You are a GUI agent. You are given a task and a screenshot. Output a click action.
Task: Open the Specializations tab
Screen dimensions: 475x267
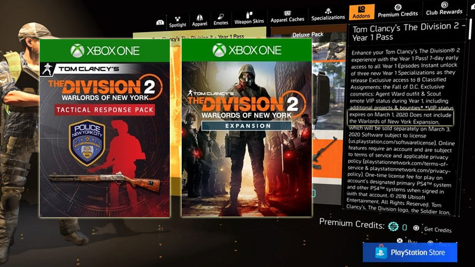pyautogui.click(x=328, y=14)
